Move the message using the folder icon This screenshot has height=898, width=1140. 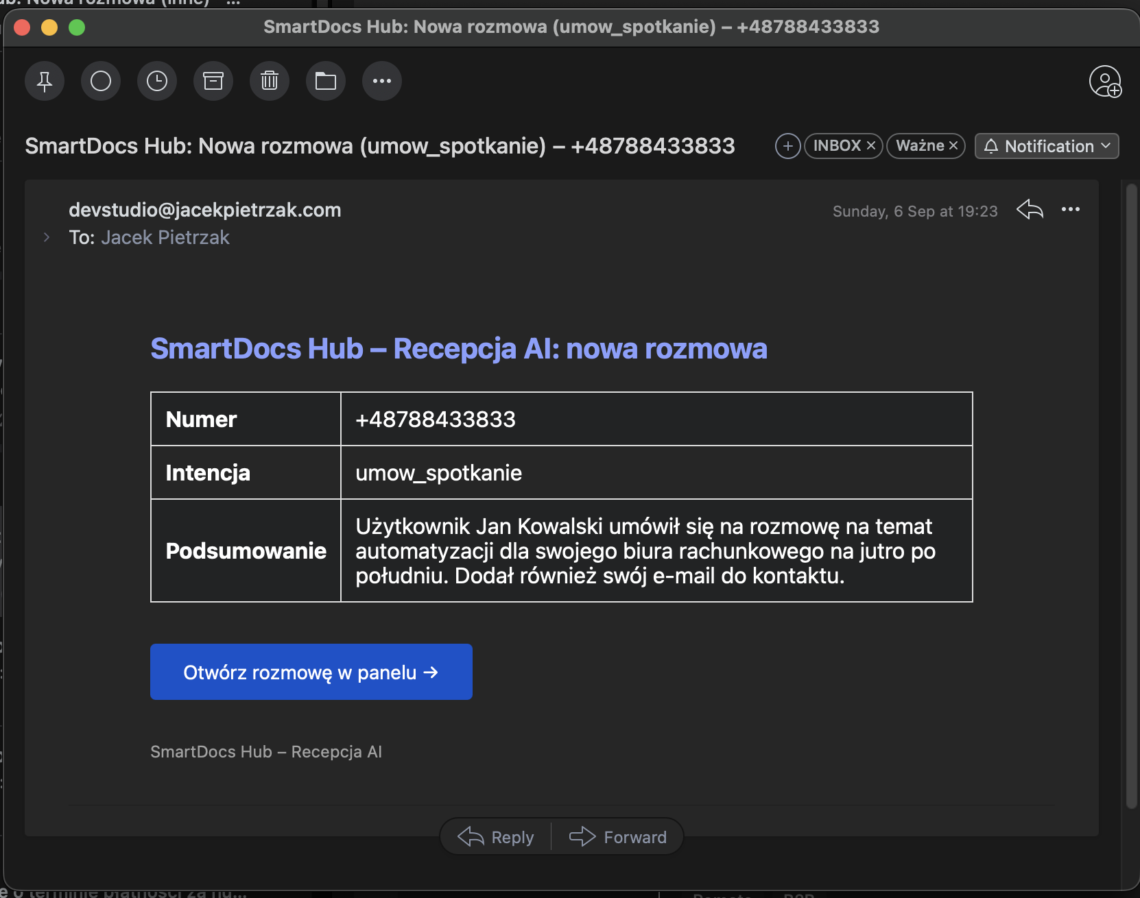326,81
